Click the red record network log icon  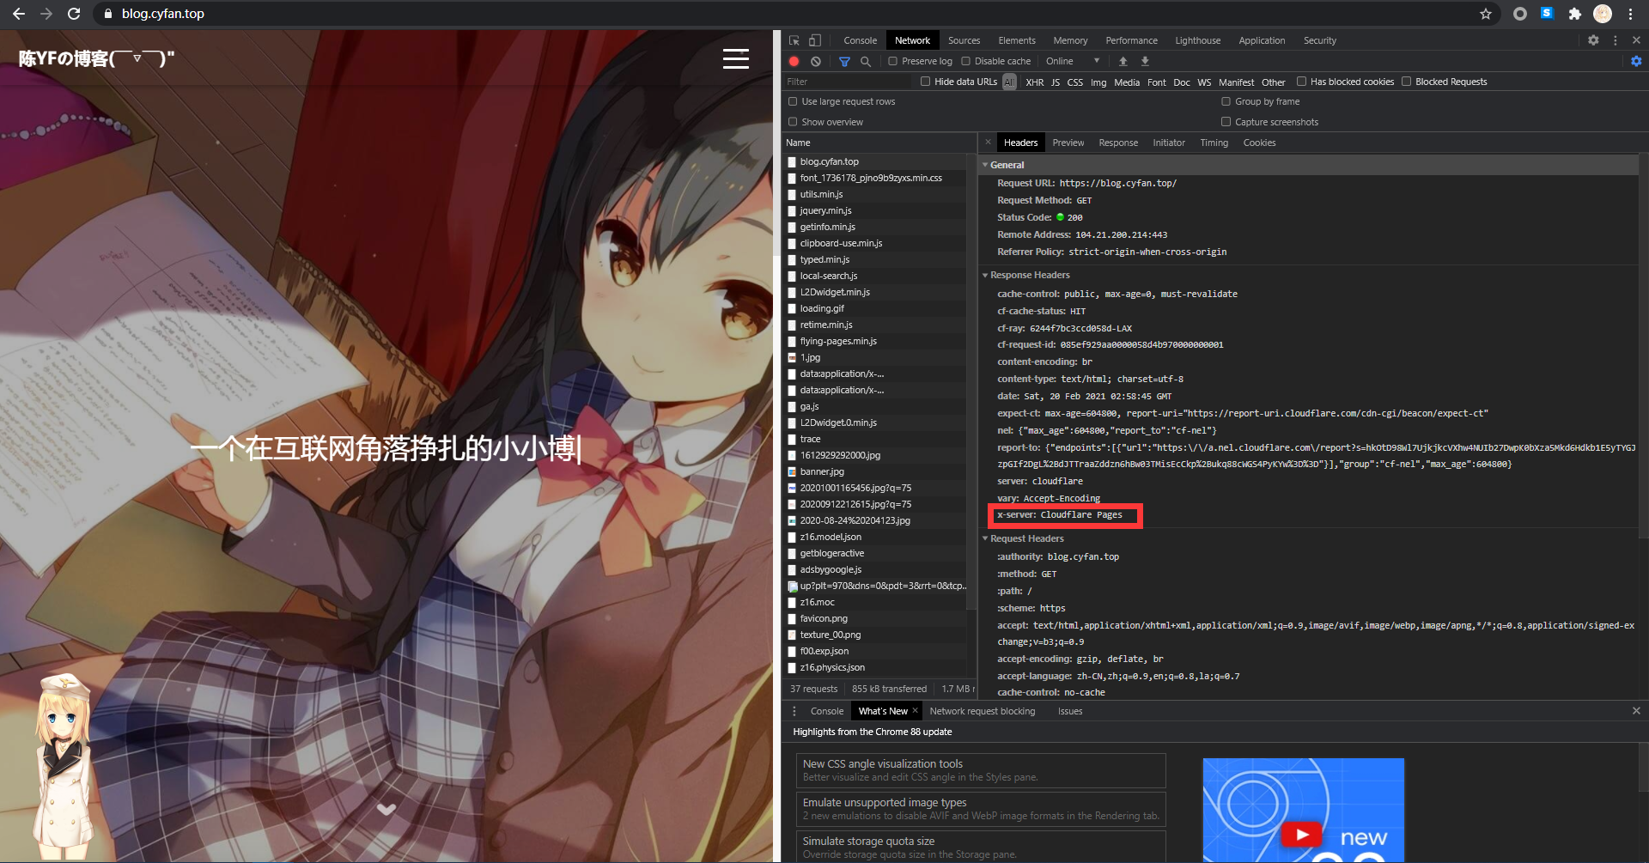coord(794,61)
